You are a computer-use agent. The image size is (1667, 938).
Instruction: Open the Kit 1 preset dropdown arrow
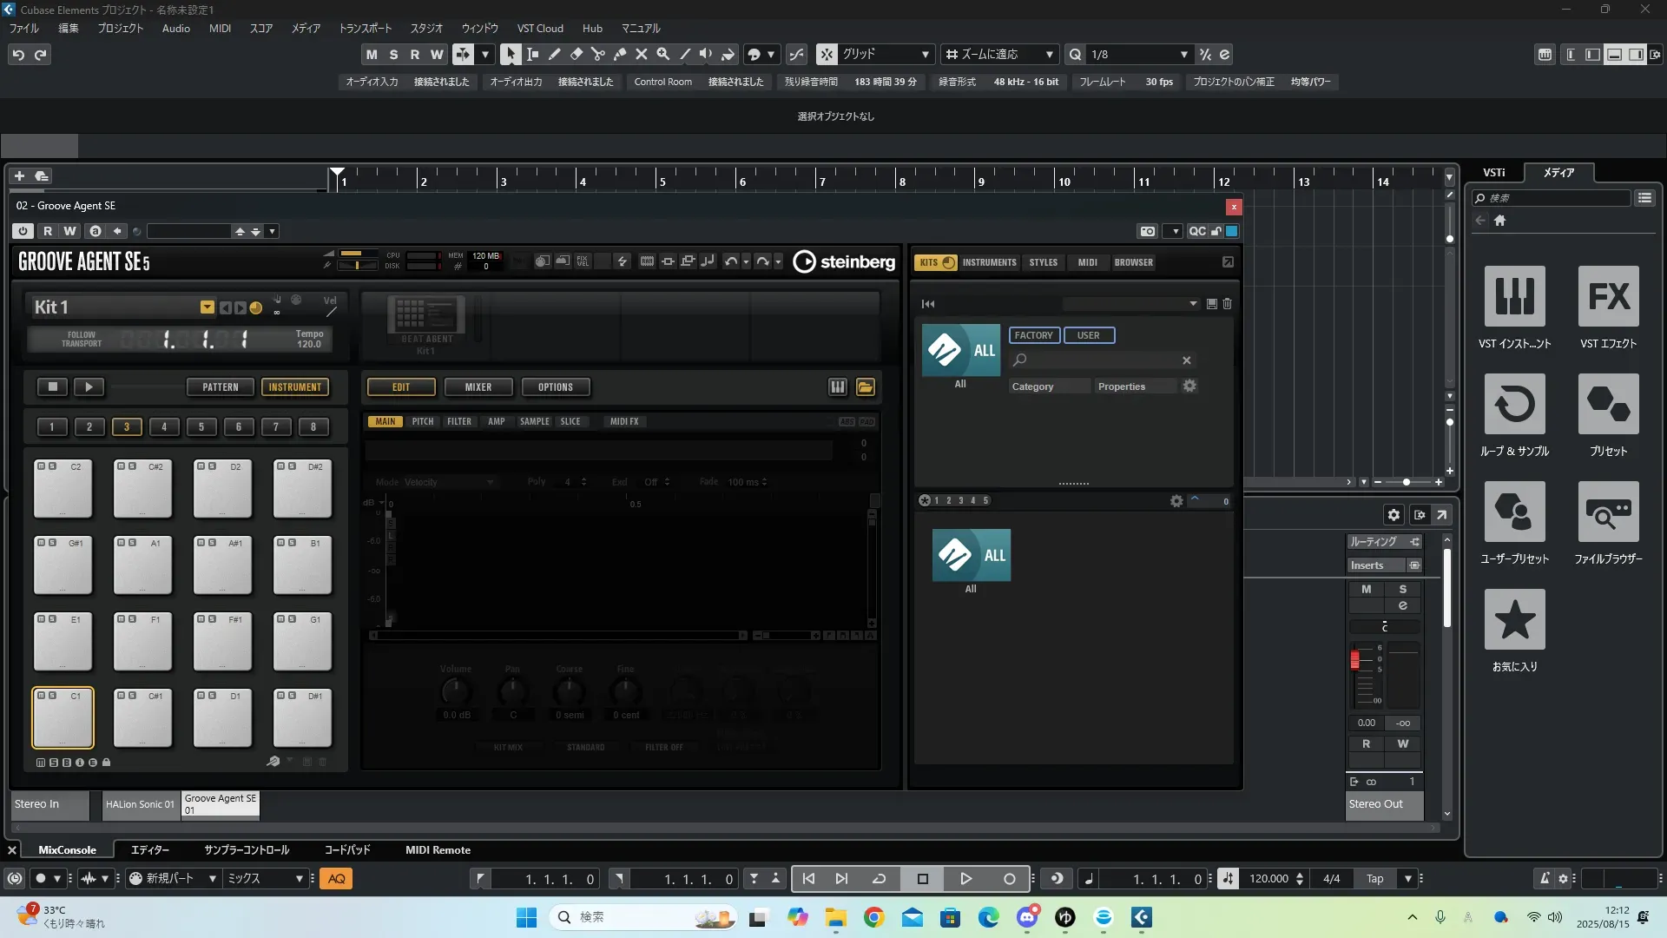pyautogui.click(x=207, y=307)
